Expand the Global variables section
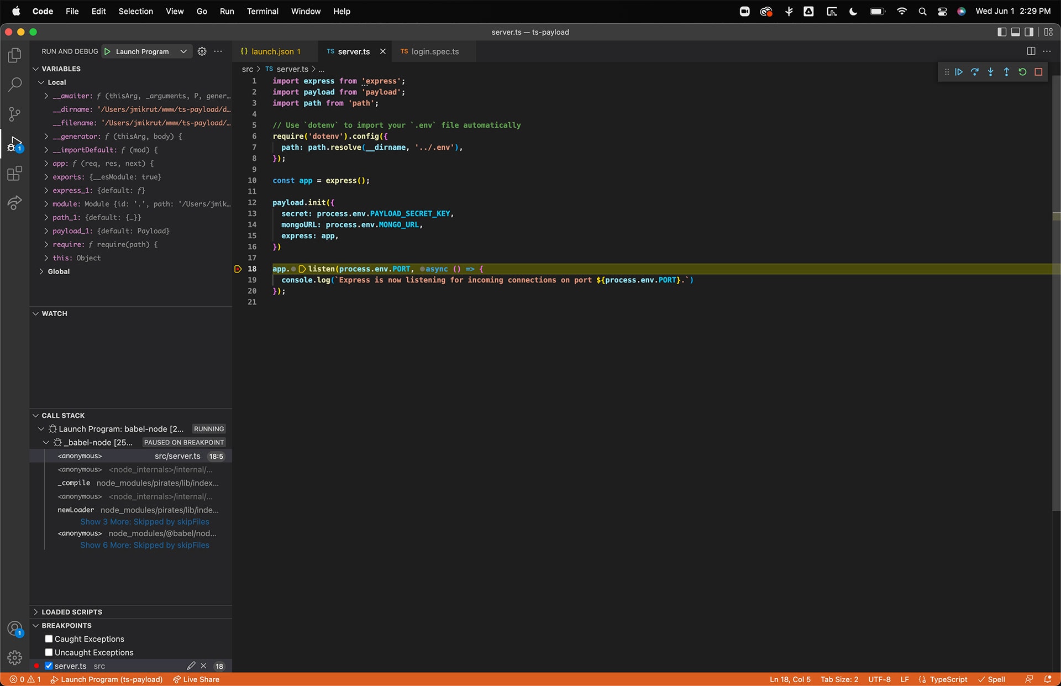 click(41, 271)
